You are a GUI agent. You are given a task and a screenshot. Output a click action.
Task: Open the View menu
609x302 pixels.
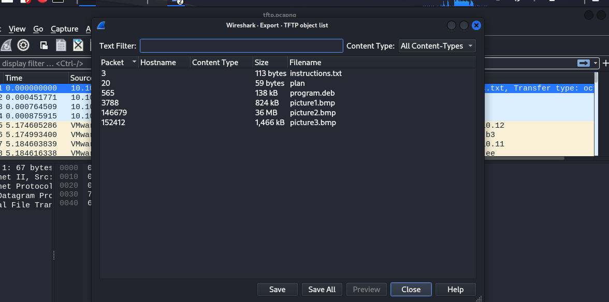(17, 29)
